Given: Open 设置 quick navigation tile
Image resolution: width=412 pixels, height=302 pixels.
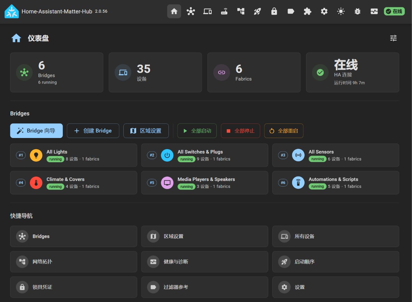Looking at the screenshot, I should [336, 287].
